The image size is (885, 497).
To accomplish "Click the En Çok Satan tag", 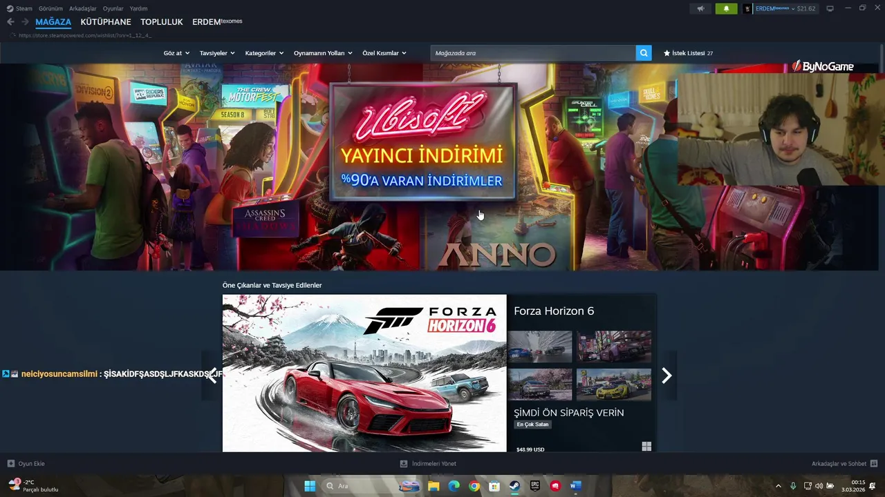I will tap(532, 425).
